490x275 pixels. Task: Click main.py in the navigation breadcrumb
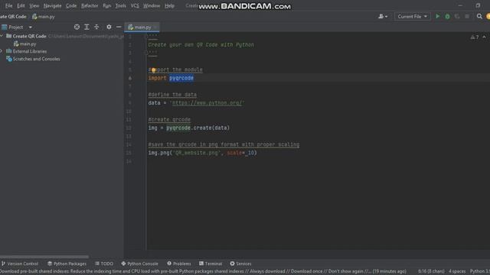(x=44, y=17)
